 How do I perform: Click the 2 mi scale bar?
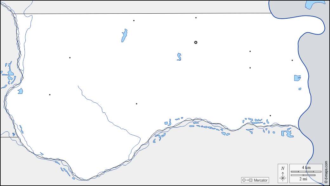click(303, 175)
